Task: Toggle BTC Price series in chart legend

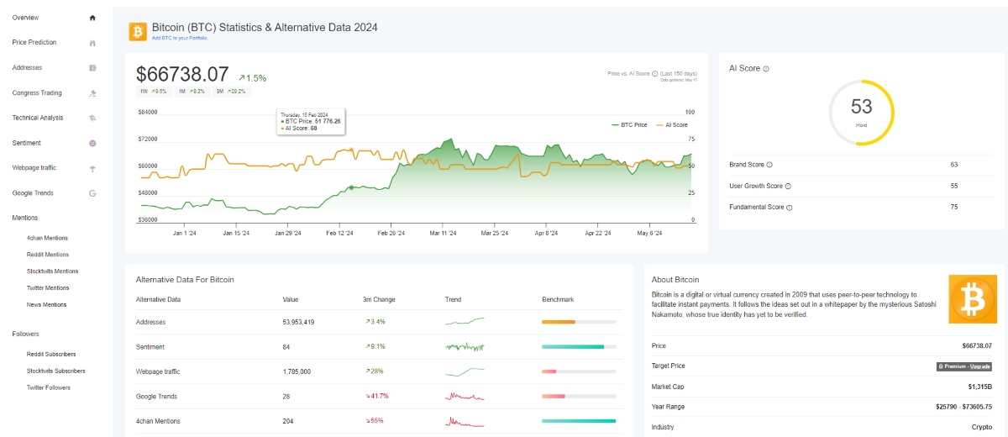Action: click(628, 124)
